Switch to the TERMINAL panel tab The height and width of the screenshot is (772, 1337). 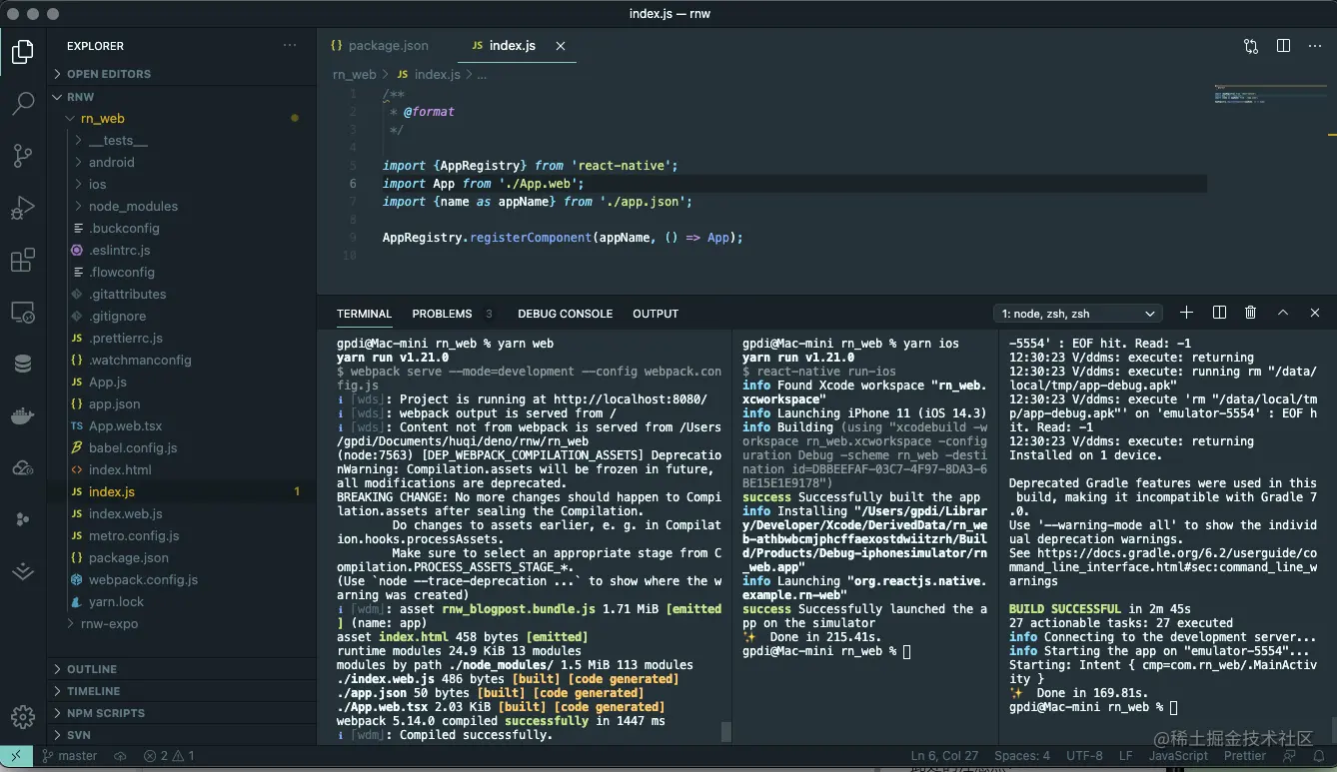coord(364,314)
